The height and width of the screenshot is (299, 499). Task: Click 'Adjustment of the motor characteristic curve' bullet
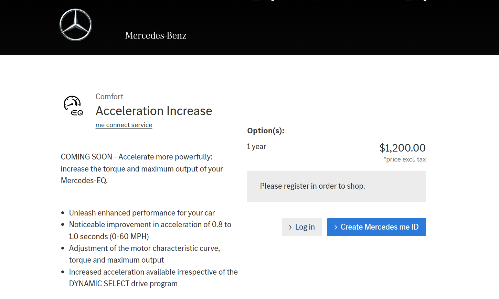click(145, 254)
